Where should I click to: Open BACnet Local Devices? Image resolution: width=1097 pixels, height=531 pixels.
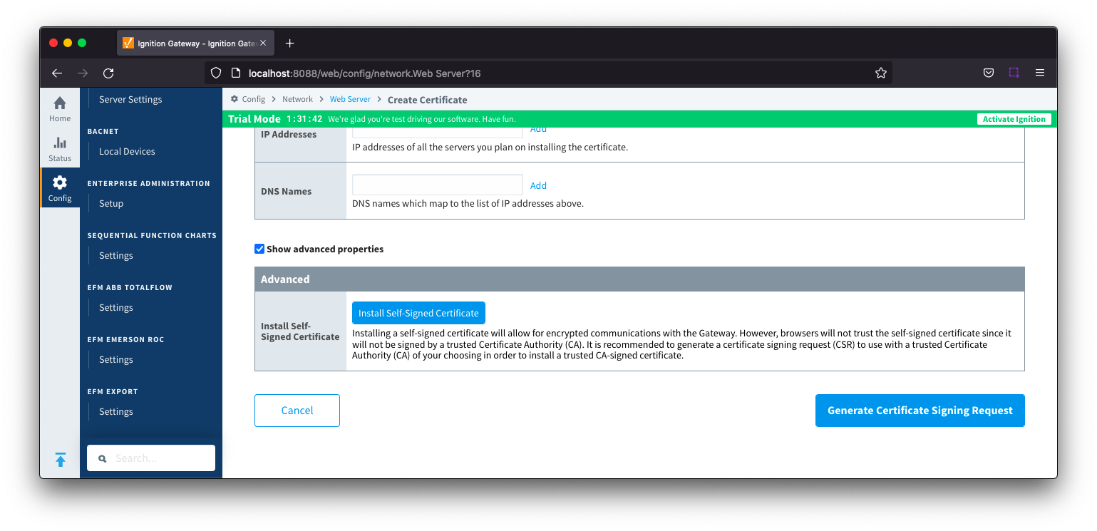pyautogui.click(x=127, y=151)
